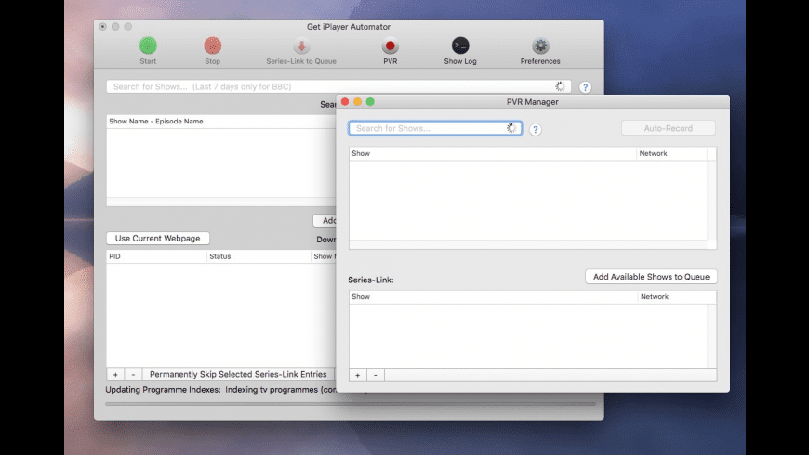
Task: Click Status column header in main window
Action: 259,256
